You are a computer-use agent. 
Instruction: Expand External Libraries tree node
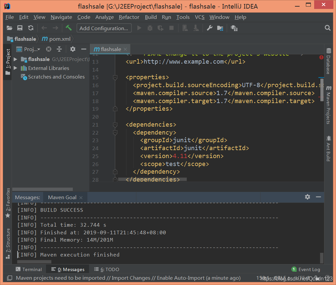(x=15, y=68)
